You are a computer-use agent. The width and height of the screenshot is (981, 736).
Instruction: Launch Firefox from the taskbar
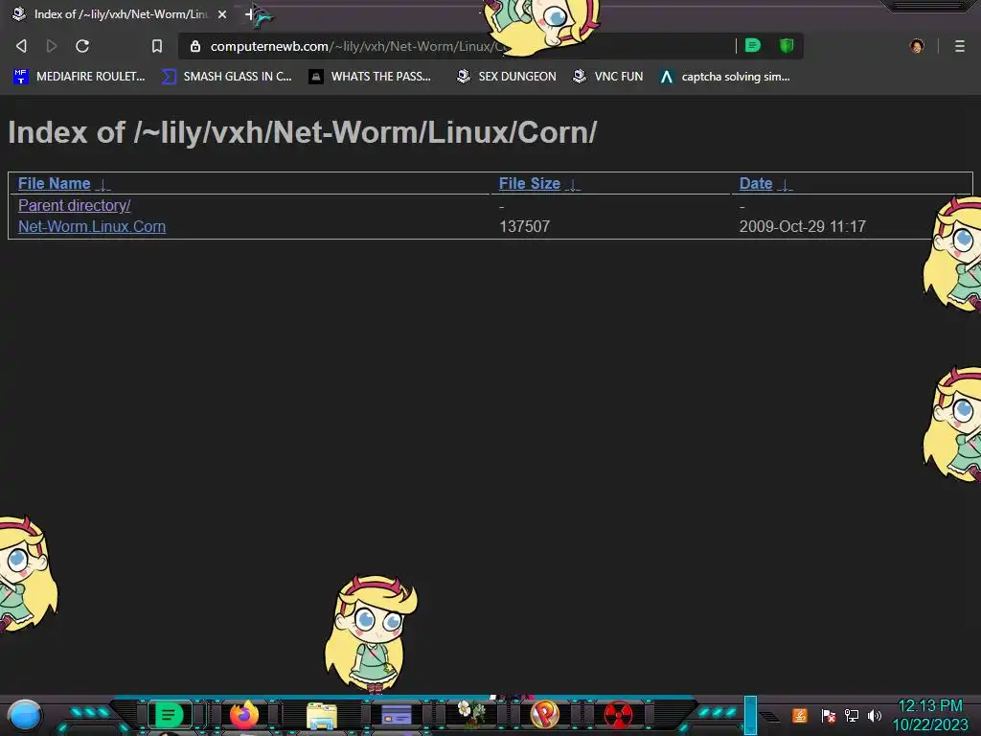244,715
